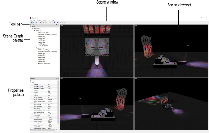Uncheck the Render Selection checkbox
209x133 pixels.
49,121
